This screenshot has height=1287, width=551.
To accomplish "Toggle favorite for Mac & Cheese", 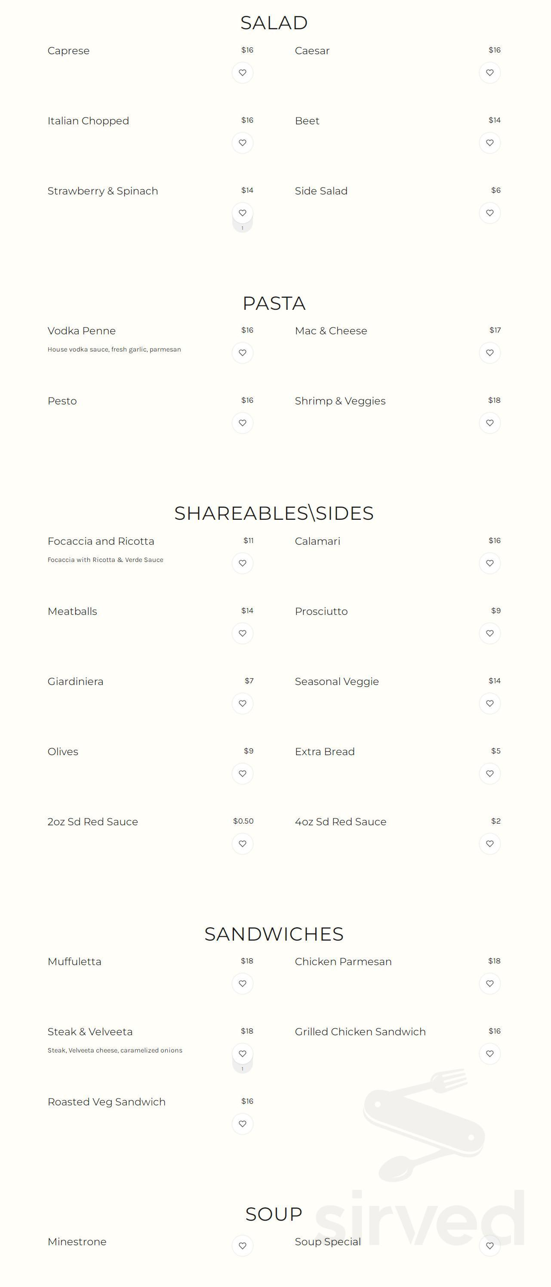I will pyautogui.click(x=489, y=353).
